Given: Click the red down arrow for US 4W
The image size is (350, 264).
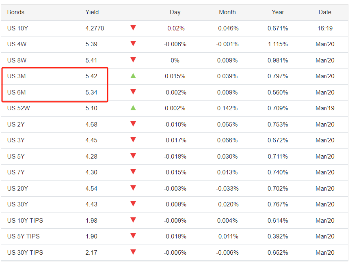Looking at the screenshot, I should pyautogui.click(x=133, y=44).
